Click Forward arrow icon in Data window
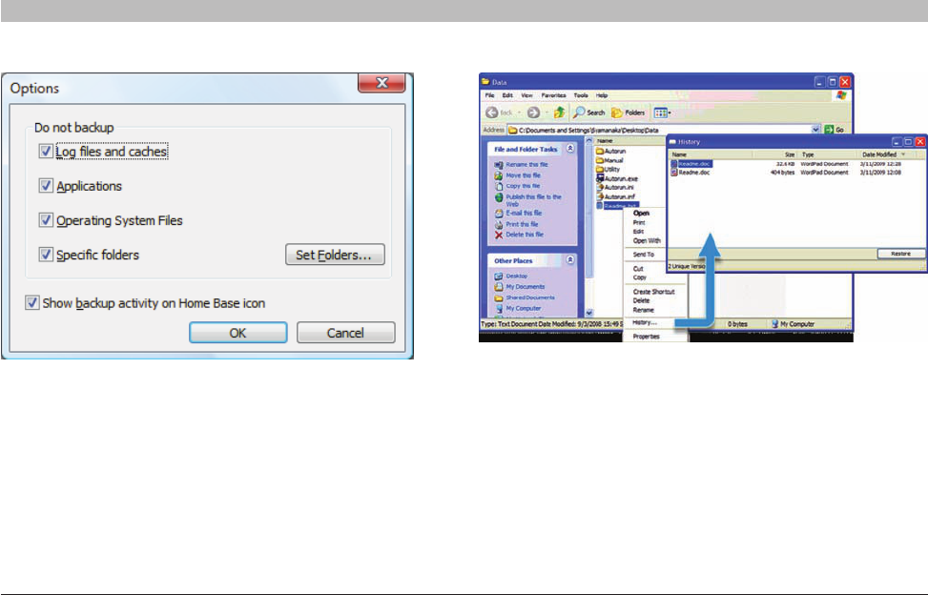 (533, 113)
